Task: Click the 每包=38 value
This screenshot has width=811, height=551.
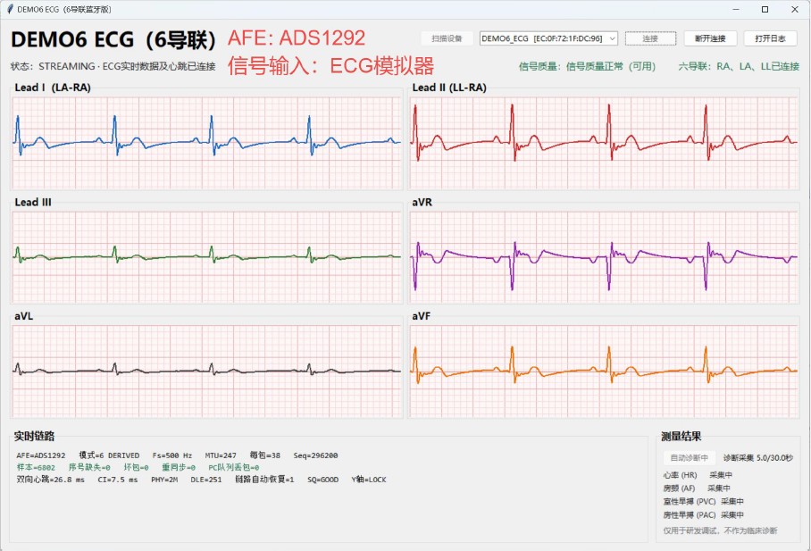Action: (x=264, y=455)
